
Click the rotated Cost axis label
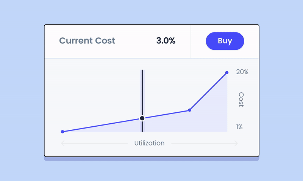point(241,100)
